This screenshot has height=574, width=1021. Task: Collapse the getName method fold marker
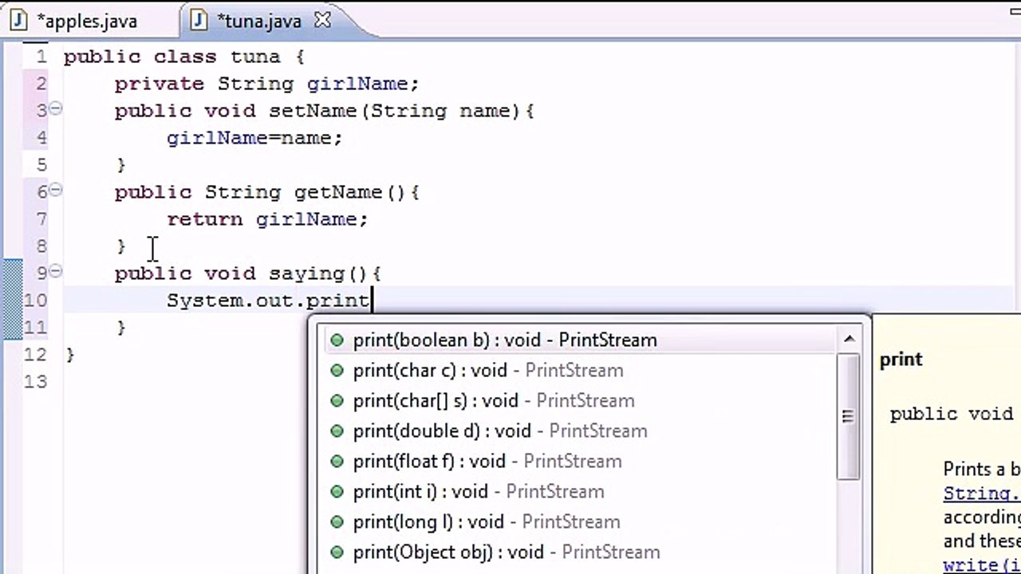(55, 191)
